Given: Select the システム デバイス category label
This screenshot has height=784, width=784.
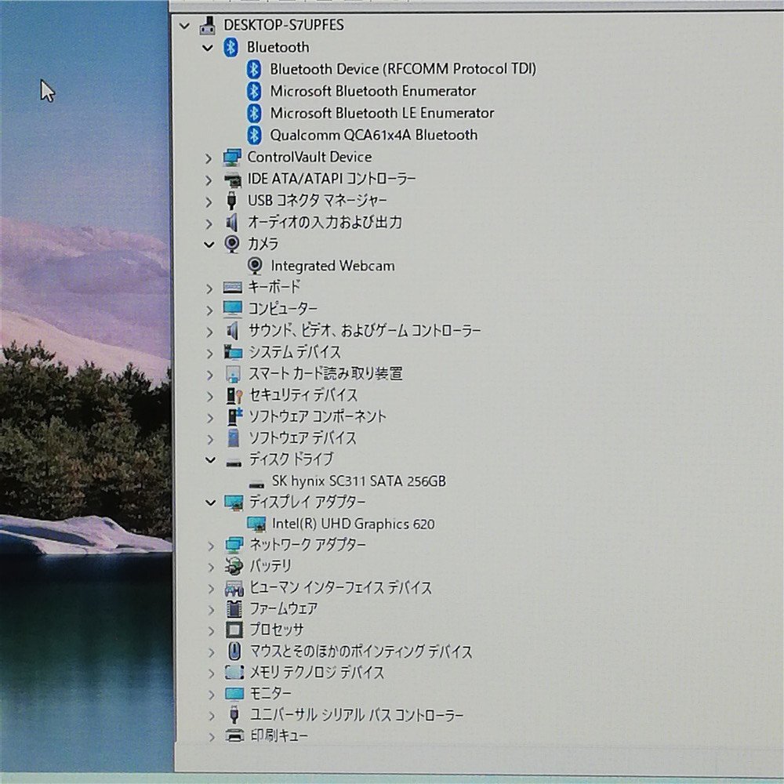Looking at the screenshot, I should [x=295, y=352].
